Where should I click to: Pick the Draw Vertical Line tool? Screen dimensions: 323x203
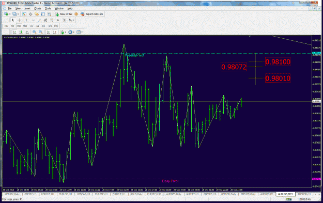click(x=26, y=20)
